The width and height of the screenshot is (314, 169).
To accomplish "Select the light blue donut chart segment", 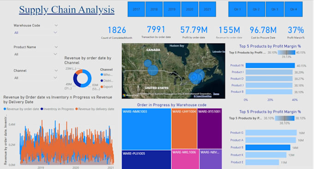I will pyautogui.click(x=89, y=78).
